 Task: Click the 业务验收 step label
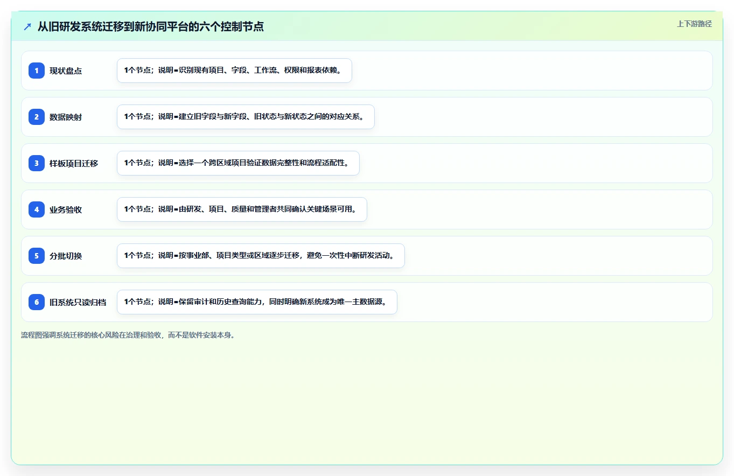click(x=66, y=210)
